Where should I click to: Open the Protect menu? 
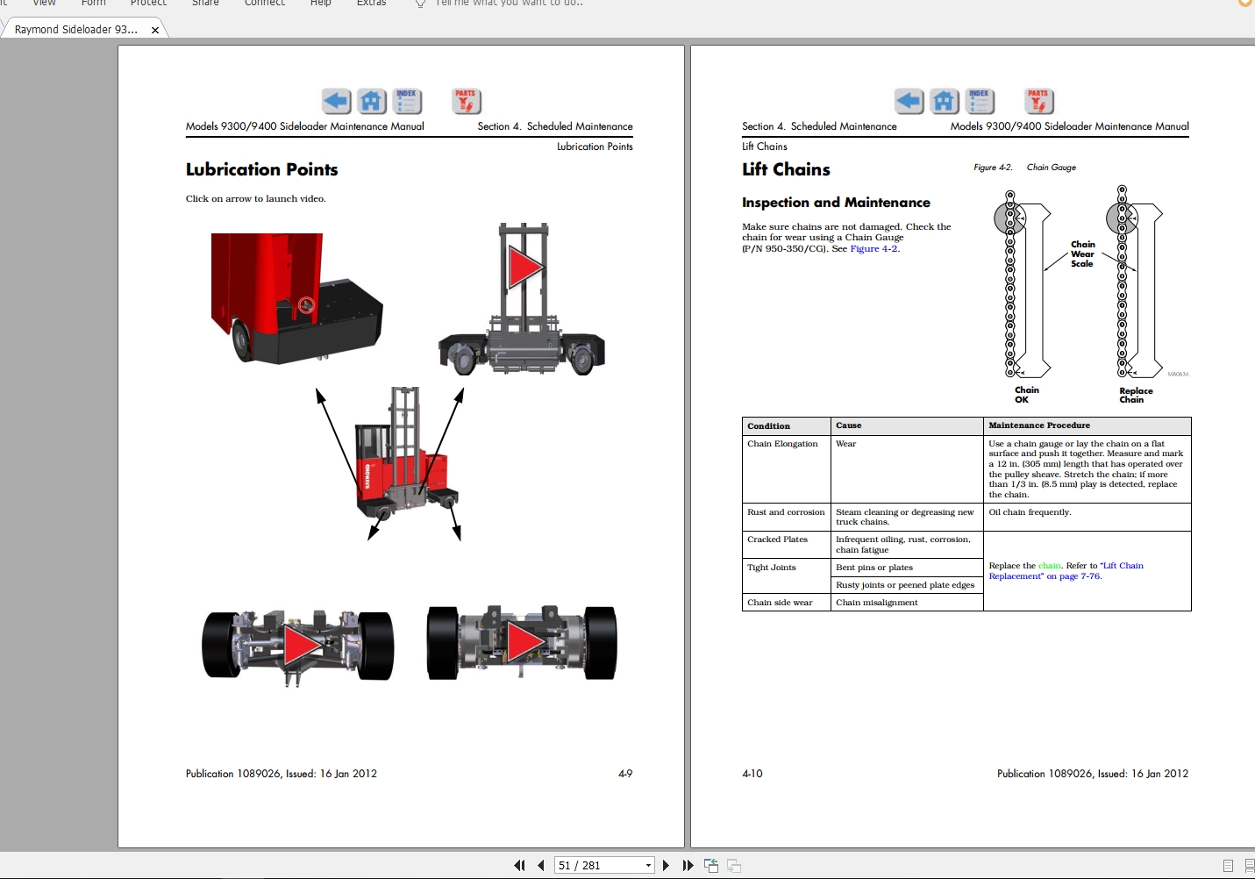tap(148, 4)
